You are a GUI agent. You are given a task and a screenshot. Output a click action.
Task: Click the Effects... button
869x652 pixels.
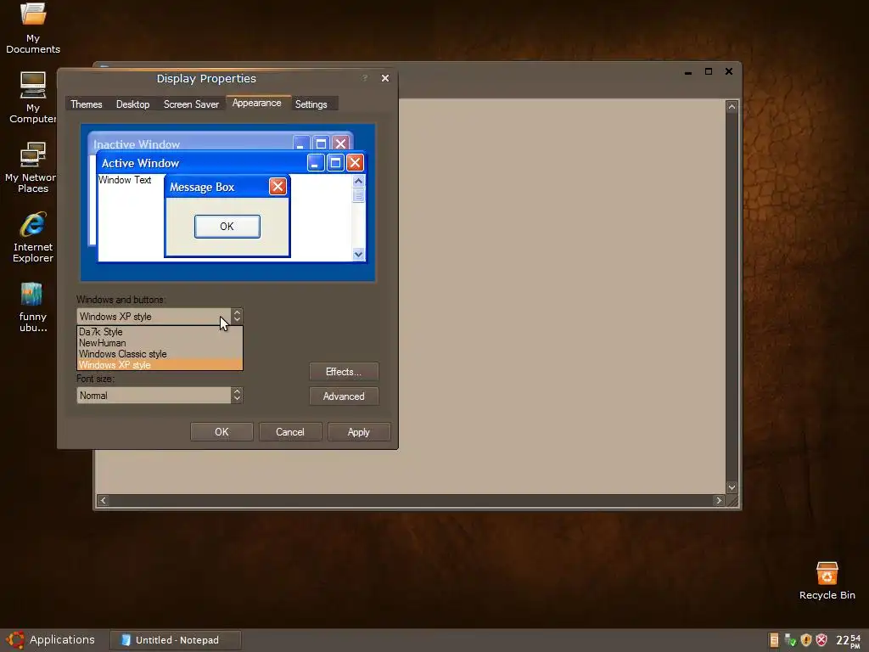click(x=344, y=372)
